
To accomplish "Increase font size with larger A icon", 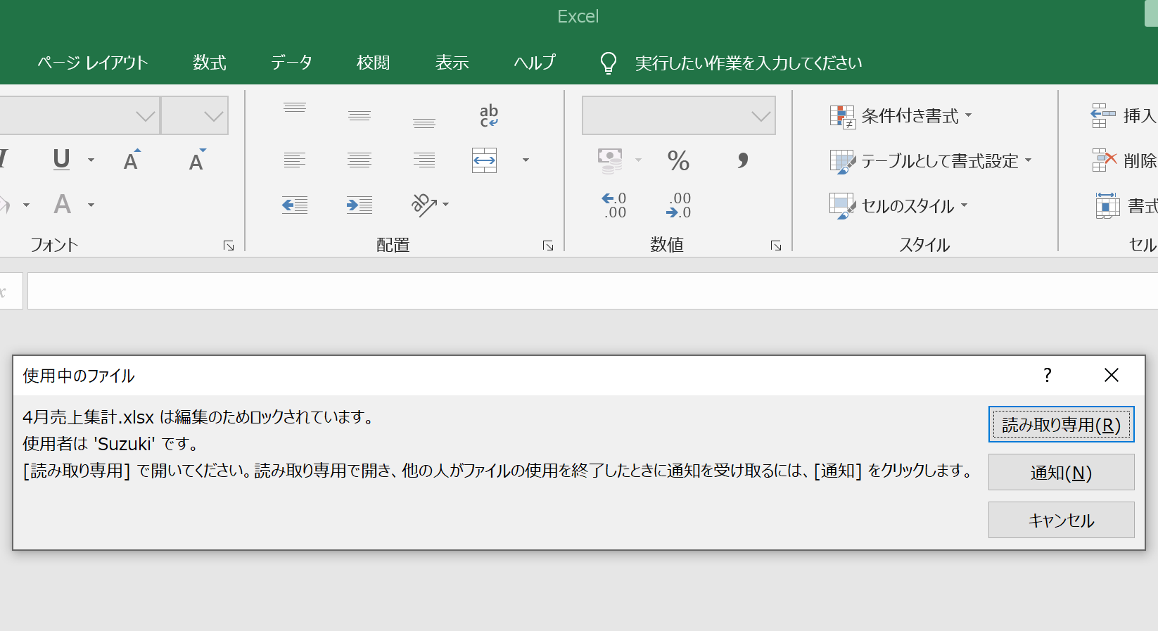I will [x=132, y=160].
